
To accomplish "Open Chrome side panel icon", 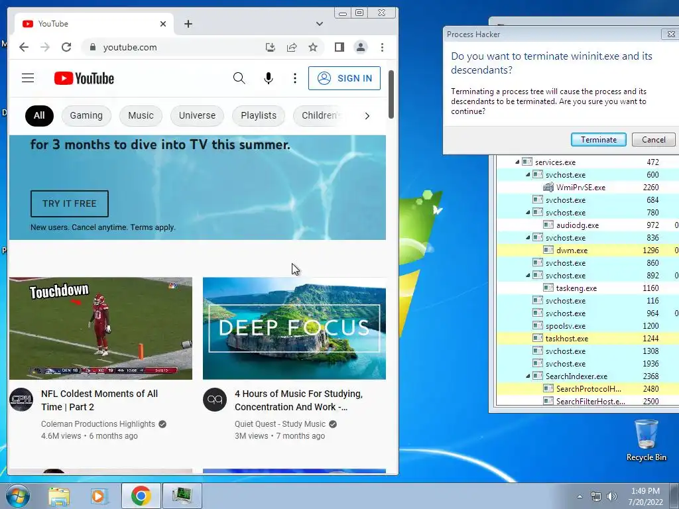I will [339, 47].
